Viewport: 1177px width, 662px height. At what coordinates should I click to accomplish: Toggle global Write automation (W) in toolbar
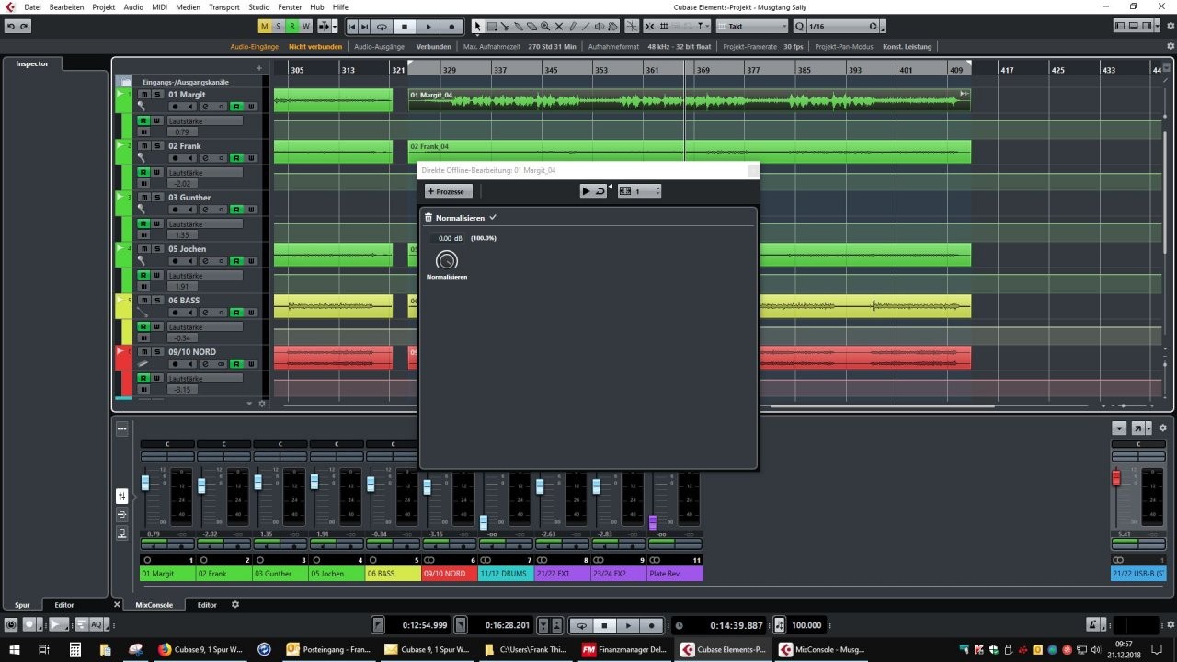point(306,27)
